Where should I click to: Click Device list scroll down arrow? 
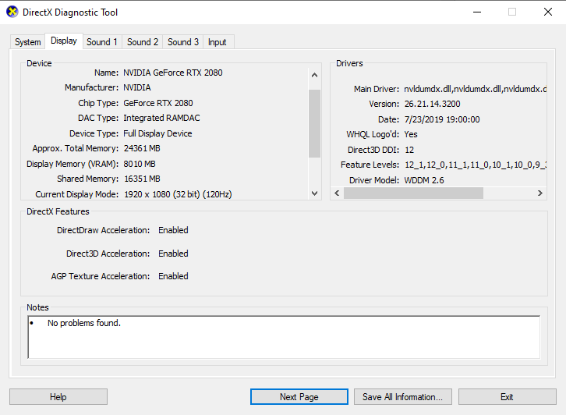point(314,193)
